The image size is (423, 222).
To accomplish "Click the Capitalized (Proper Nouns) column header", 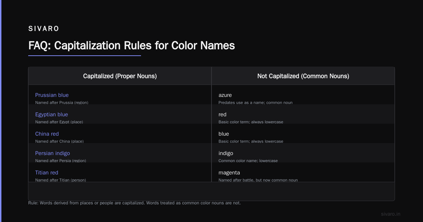I will pyautogui.click(x=120, y=76).
